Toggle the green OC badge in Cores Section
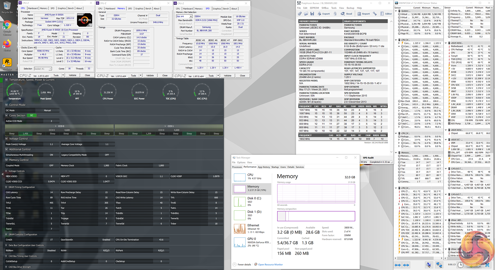This screenshot has width=495, height=270. pos(32,115)
